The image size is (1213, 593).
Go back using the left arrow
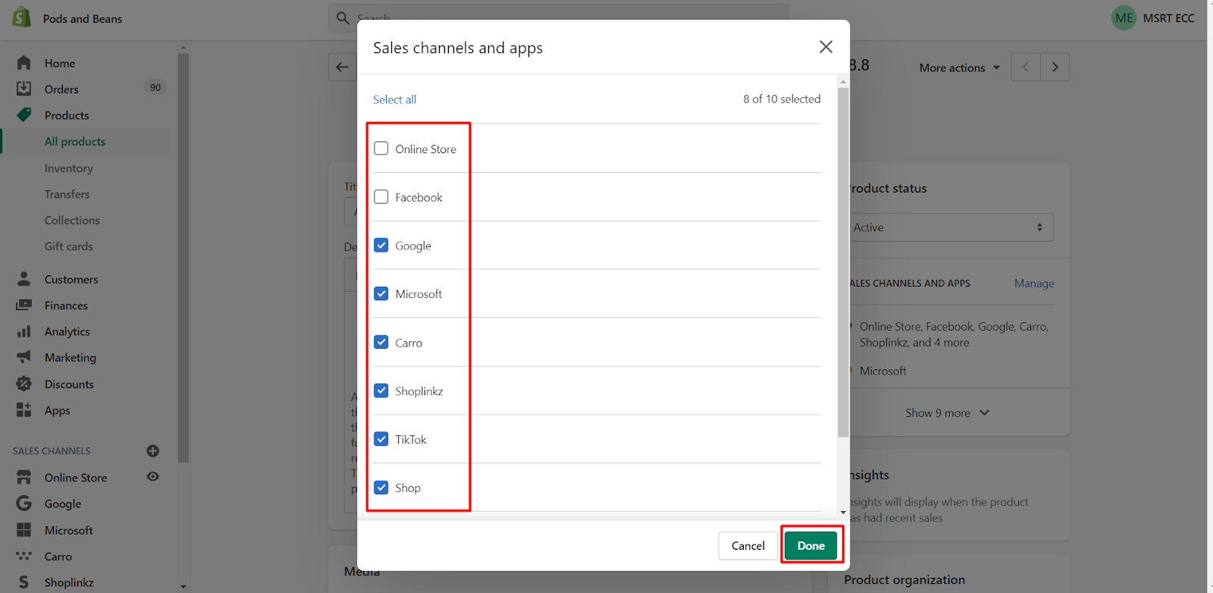[x=343, y=67]
